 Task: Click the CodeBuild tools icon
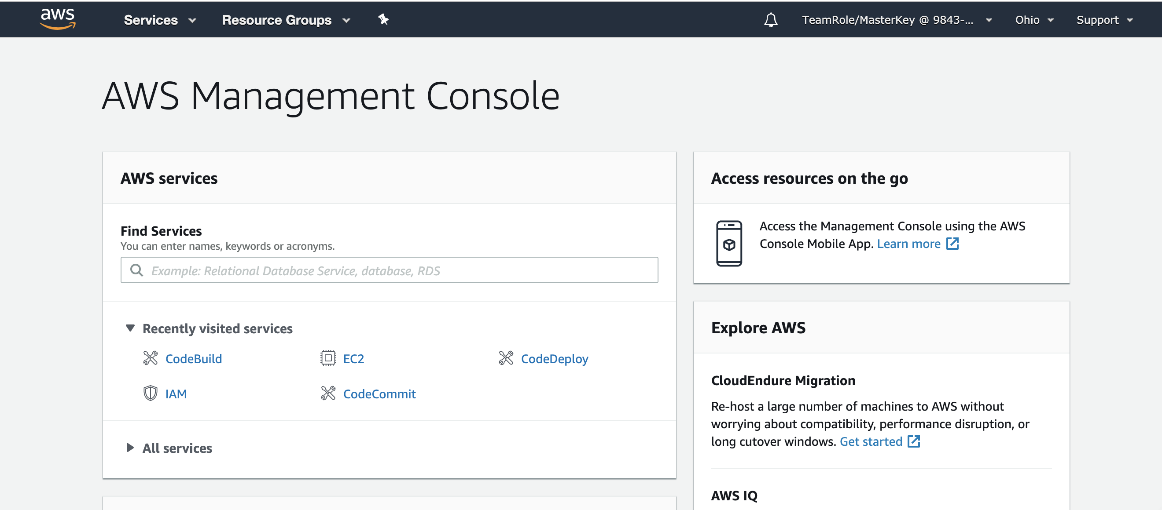point(150,358)
